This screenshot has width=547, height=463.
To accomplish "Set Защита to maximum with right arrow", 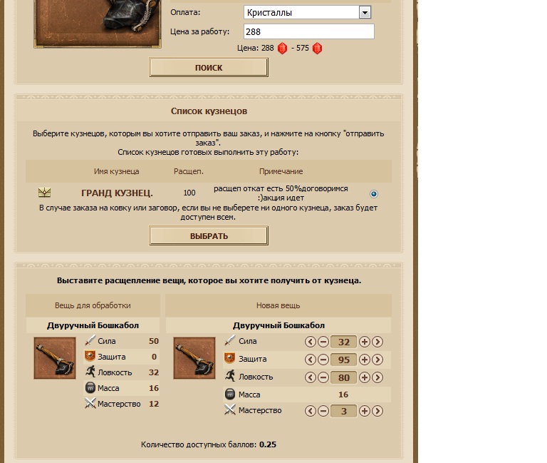I will click(377, 360).
